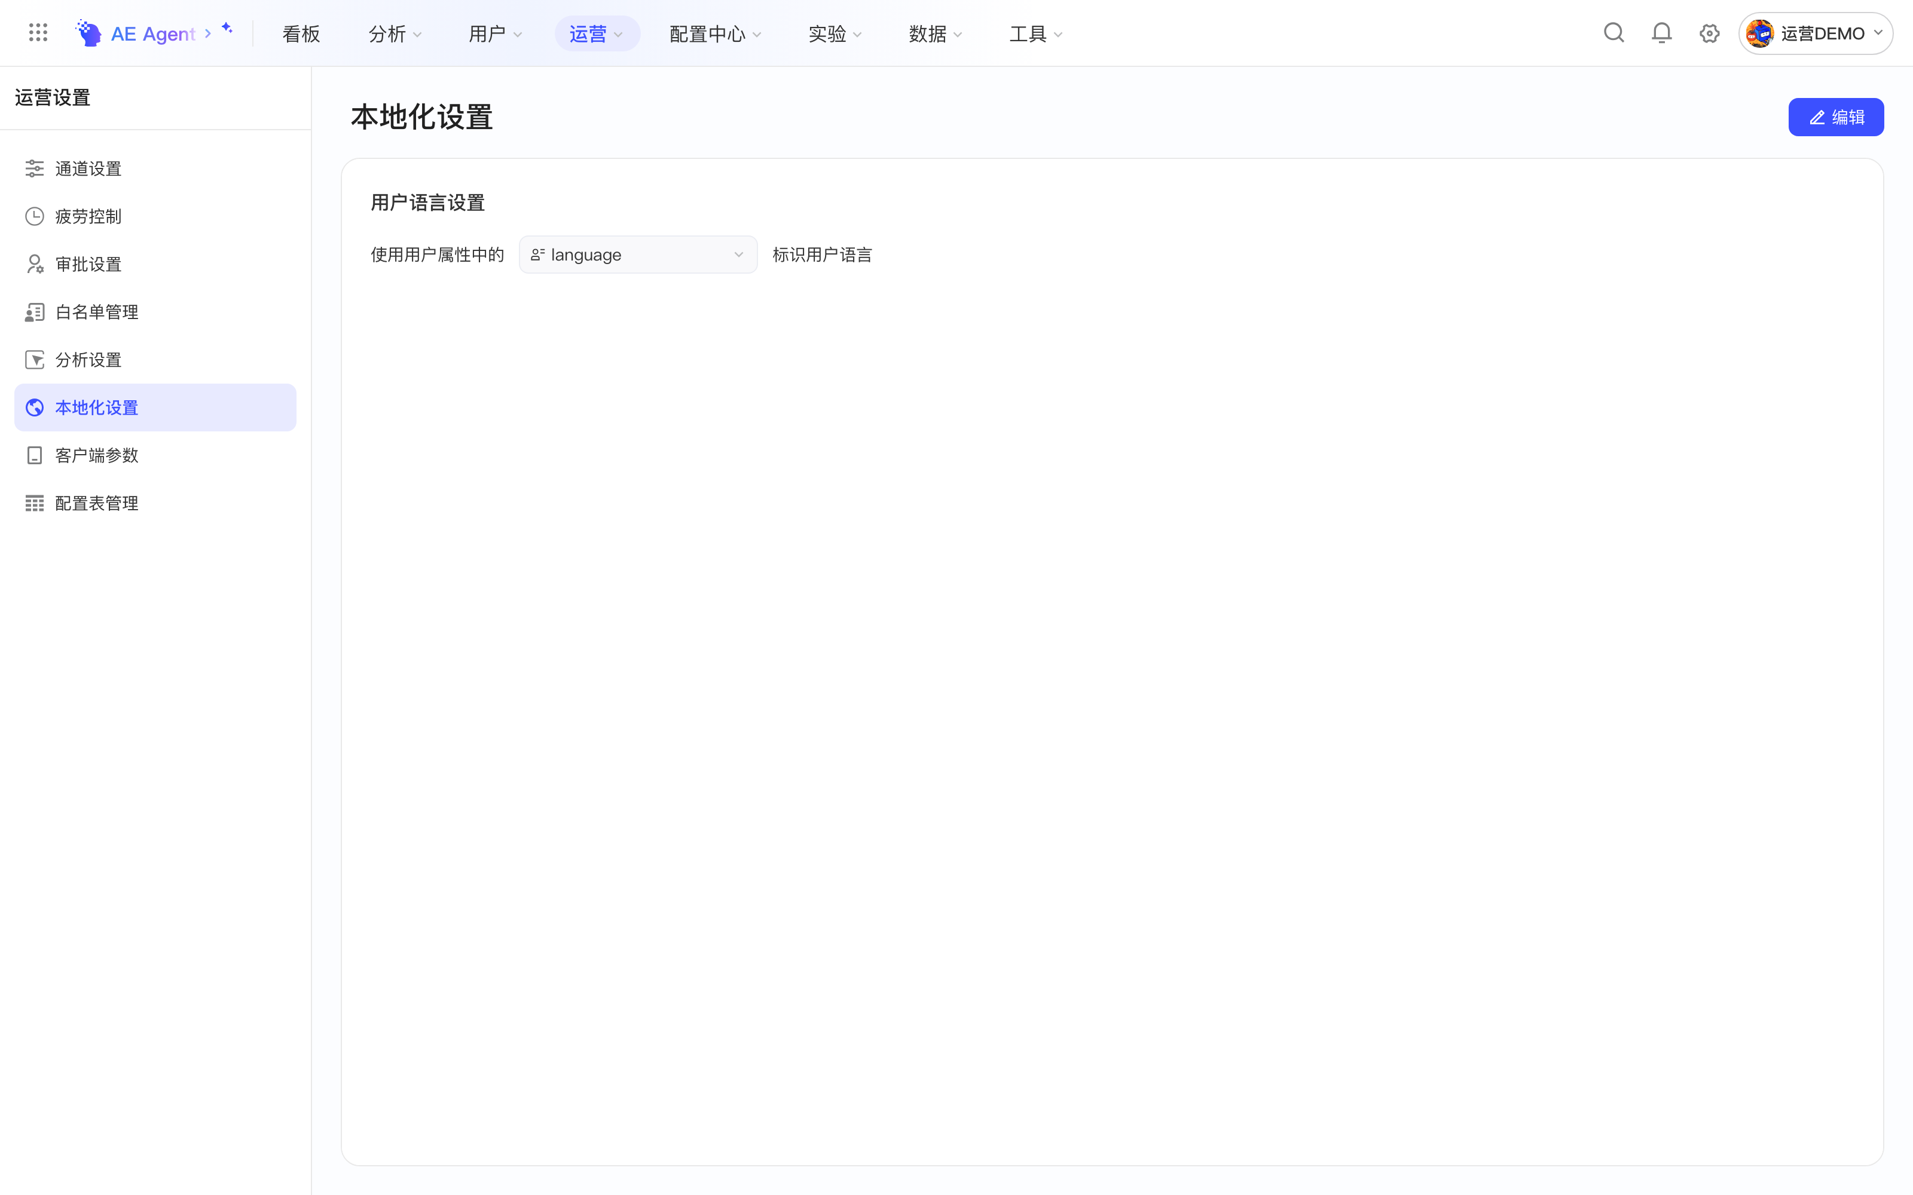The height and width of the screenshot is (1195, 1913).
Task: Open search with the magnifier icon
Action: (1613, 32)
